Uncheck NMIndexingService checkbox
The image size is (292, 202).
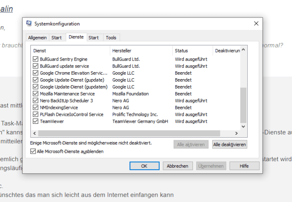tap(35, 107)
